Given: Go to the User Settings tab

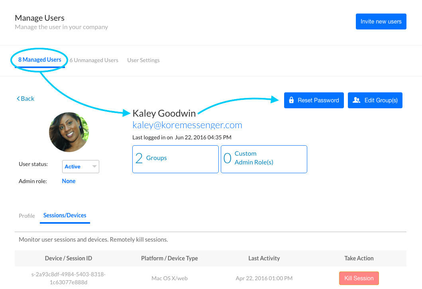Looking at the screenshot, I should click(x=143, y=60).
